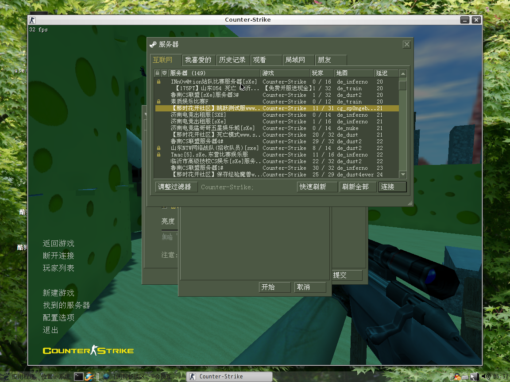The image size is (510, 382).
Task: Click the cursor tray icon beside volume
Action: click(x=474, y=377)
